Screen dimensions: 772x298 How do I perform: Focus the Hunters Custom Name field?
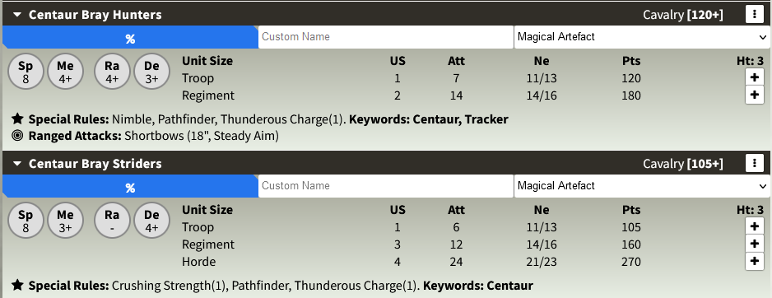click(386, 37)
